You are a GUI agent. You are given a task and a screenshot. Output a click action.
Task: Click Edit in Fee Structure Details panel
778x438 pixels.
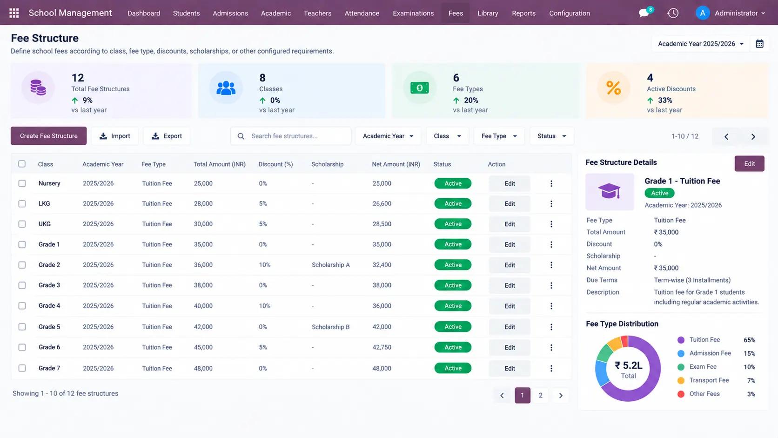click(x=749, y=163)
